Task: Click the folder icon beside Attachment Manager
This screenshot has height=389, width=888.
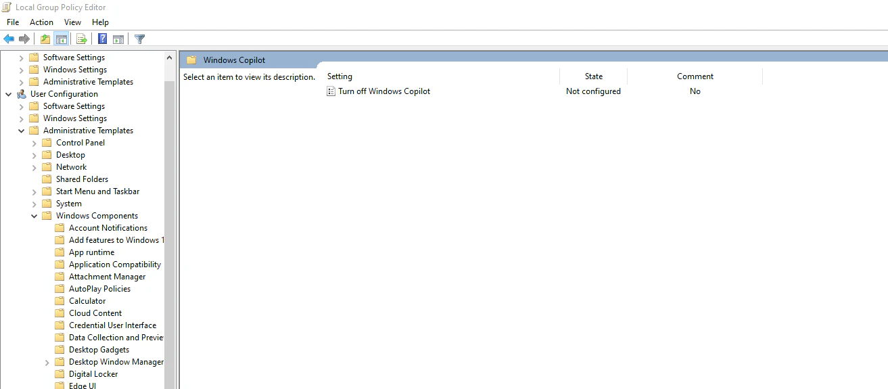Action: tap(60, 277)
